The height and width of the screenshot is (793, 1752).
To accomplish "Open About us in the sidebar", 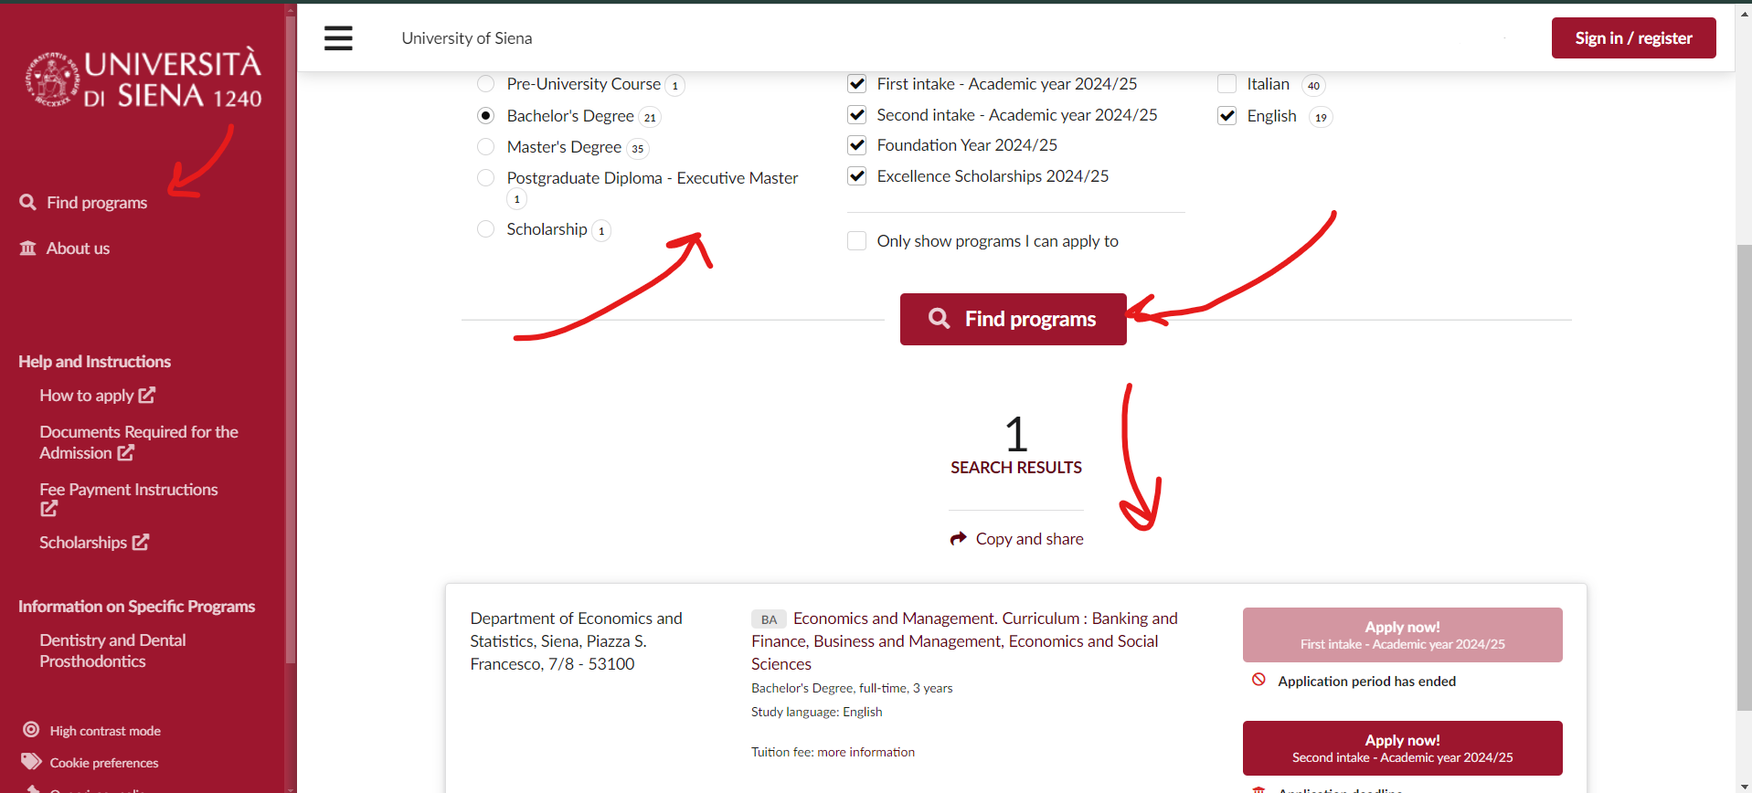I will coord(78,248).
